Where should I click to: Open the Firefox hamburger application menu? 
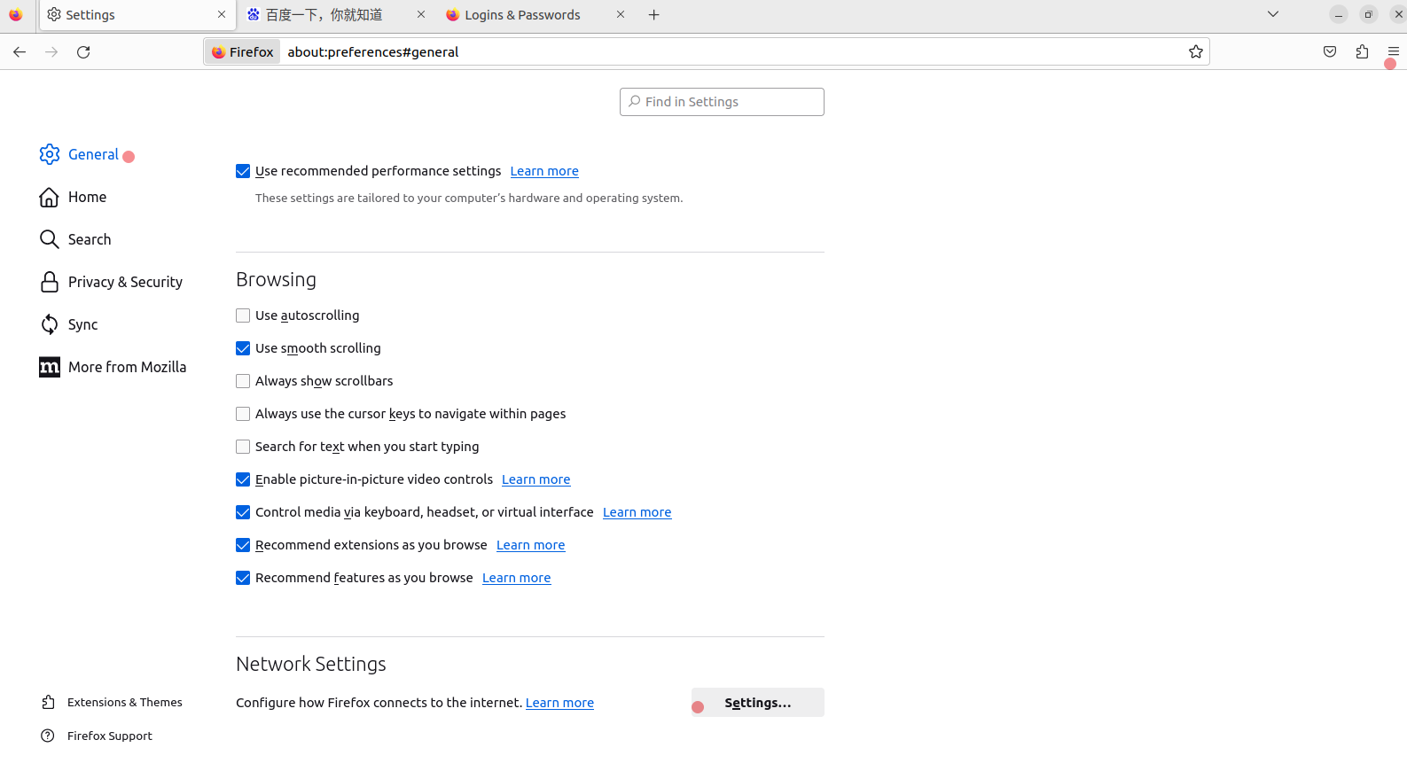pyautogui.click(x=1393, y=52)
